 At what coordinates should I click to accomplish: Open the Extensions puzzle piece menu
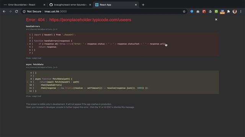click(x=229, y=11)
